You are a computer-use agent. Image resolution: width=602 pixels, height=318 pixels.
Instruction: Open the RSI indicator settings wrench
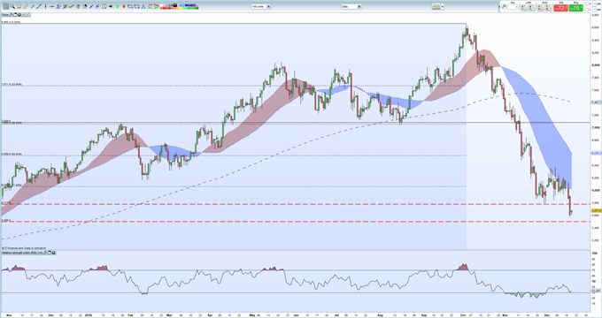pos(45,253)
